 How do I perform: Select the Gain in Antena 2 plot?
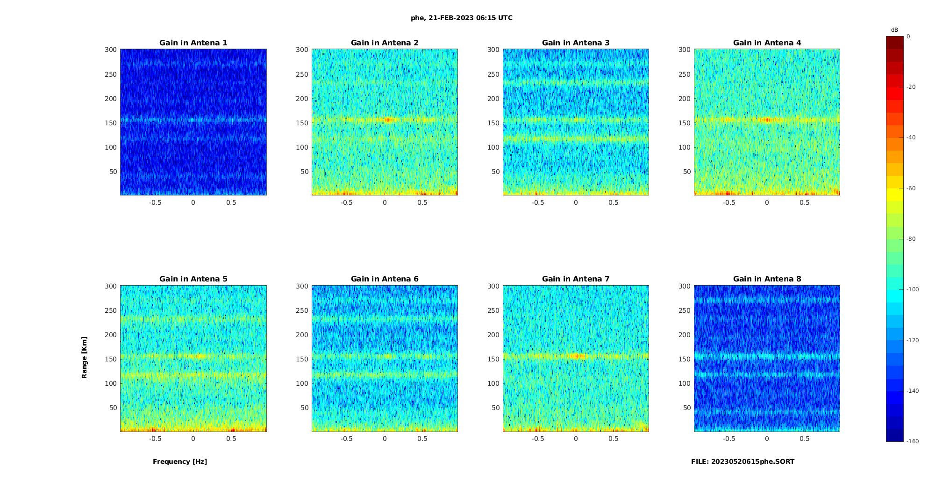[385, 122]
